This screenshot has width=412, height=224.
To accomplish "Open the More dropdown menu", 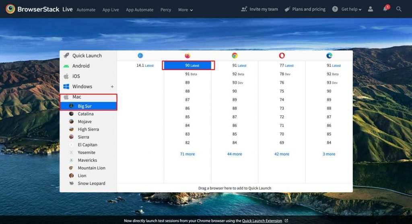I will 185,10.
